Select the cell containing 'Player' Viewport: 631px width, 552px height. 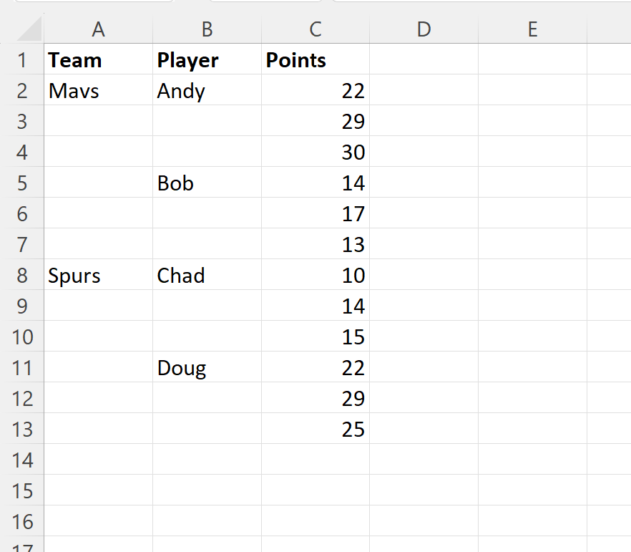(206, 60)
